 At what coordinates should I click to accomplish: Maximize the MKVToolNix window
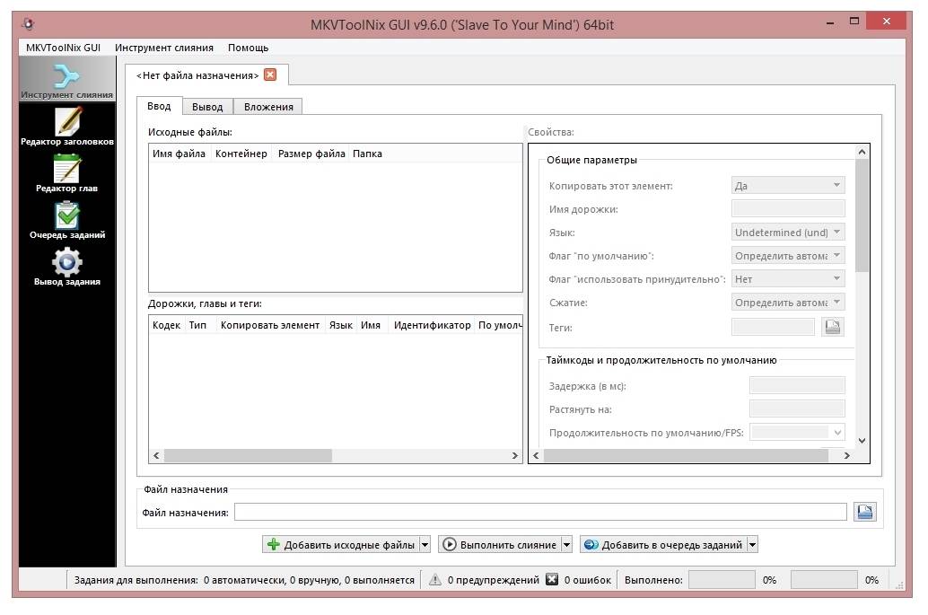[x=854, y=21]
